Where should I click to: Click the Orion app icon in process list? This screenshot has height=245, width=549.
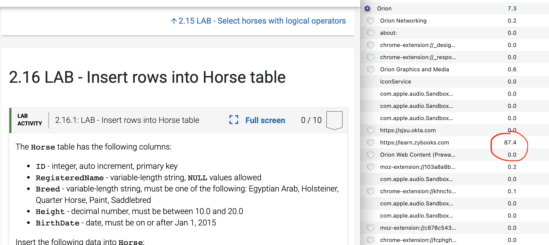(367, 8)
